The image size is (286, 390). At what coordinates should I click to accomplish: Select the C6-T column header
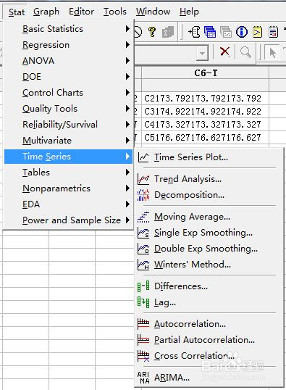pos(205,73)
